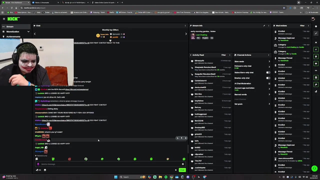Image resolution: width=320 pixels, height=180 pixels.
Task: Open AI Chat Moderation external link
Action: point(269,83)
